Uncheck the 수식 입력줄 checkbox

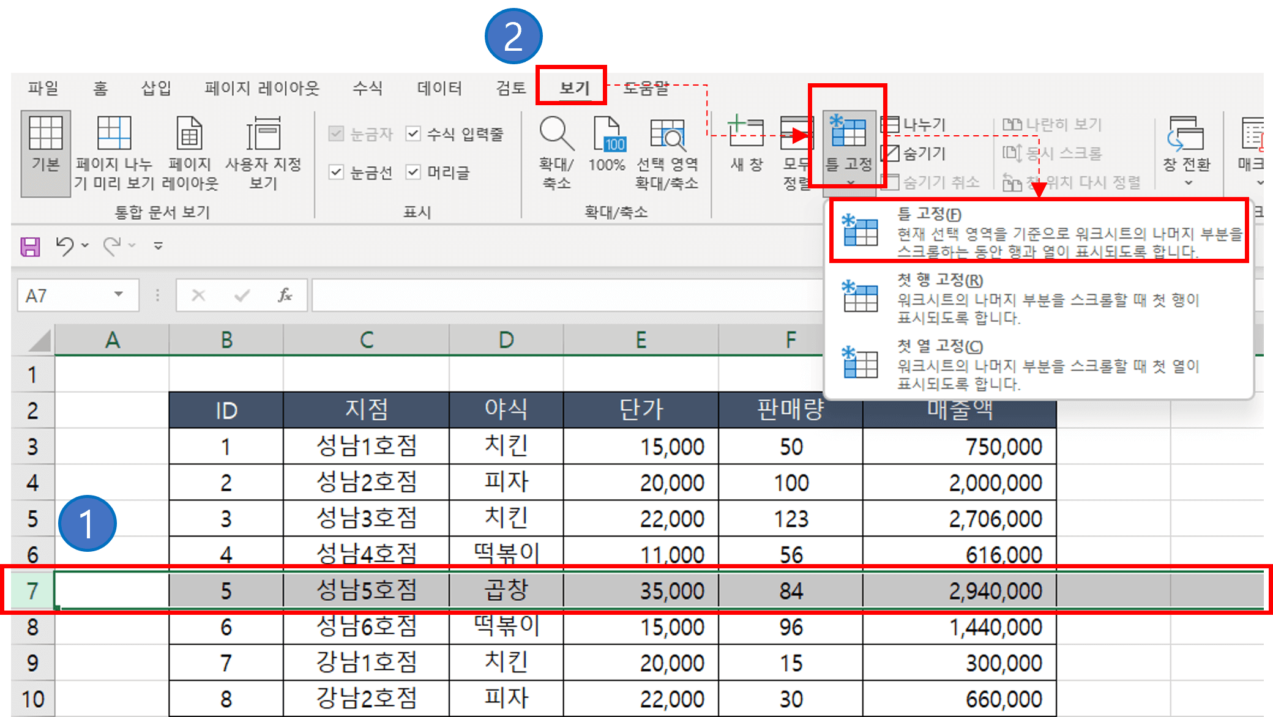(x=414, y=134)
